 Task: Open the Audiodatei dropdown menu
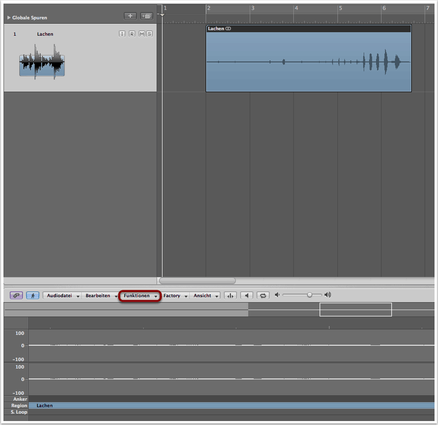tap(62, 296)
